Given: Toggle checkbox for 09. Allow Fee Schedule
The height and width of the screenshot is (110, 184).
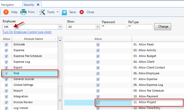Looking at the screenshot, I should coord(98,91).
